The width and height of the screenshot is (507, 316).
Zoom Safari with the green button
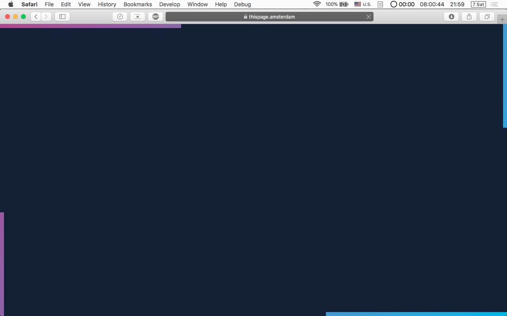click(23, 17)
